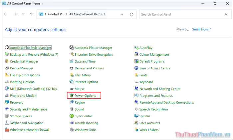
Task: Click the Device Manager icon
Action: (x=7, y=68)
